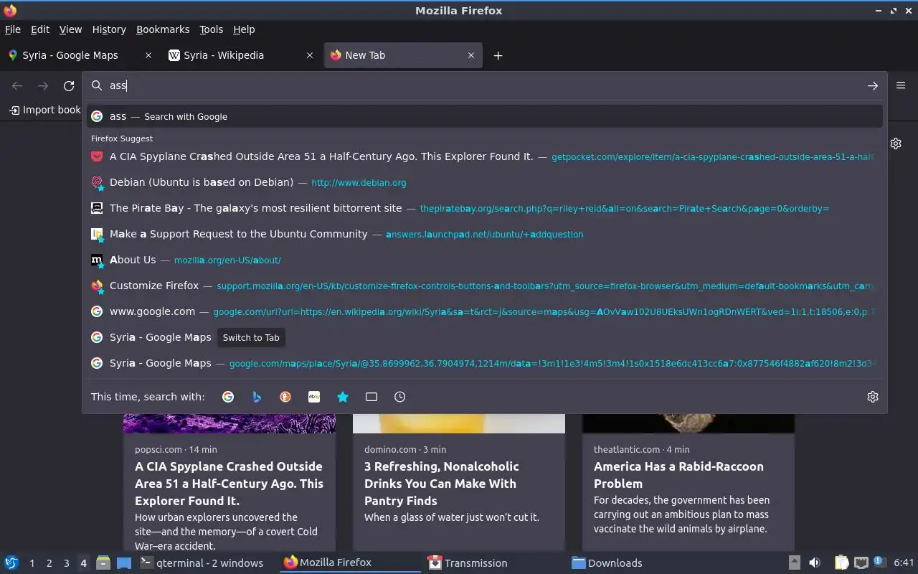Open www.google.com suggestion

click(x=485, y=311)
